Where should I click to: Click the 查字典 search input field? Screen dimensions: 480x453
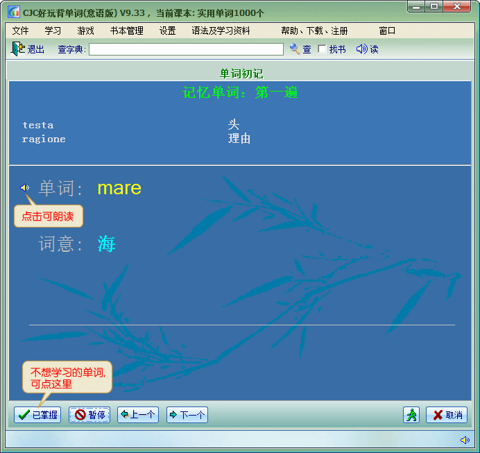(186, 49)
